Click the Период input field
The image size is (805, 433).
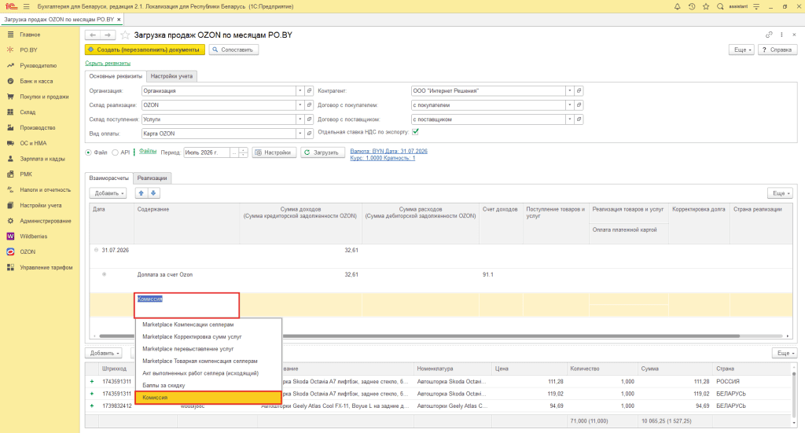[207, 152]
